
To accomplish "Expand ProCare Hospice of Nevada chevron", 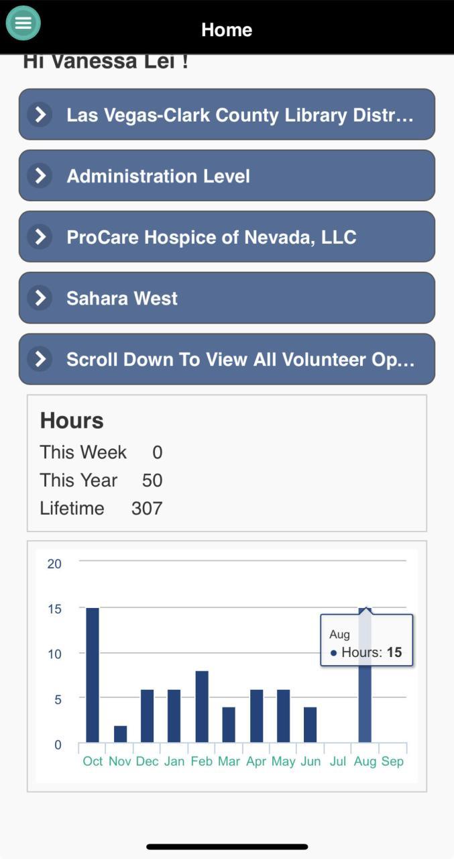I will pyautogui.click(x=40, y=237).
